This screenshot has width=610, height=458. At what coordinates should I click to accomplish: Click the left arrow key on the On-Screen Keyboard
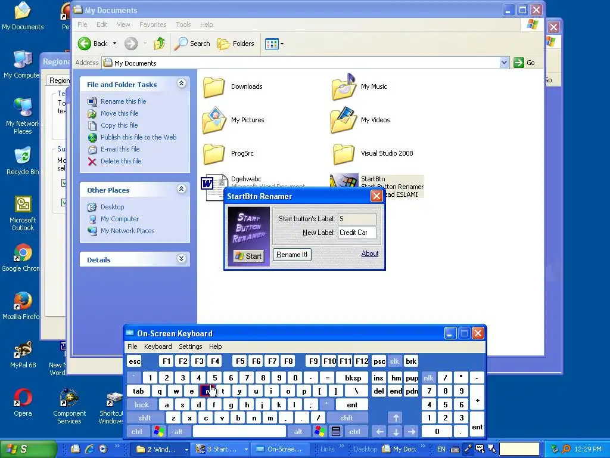click(380, 432)
